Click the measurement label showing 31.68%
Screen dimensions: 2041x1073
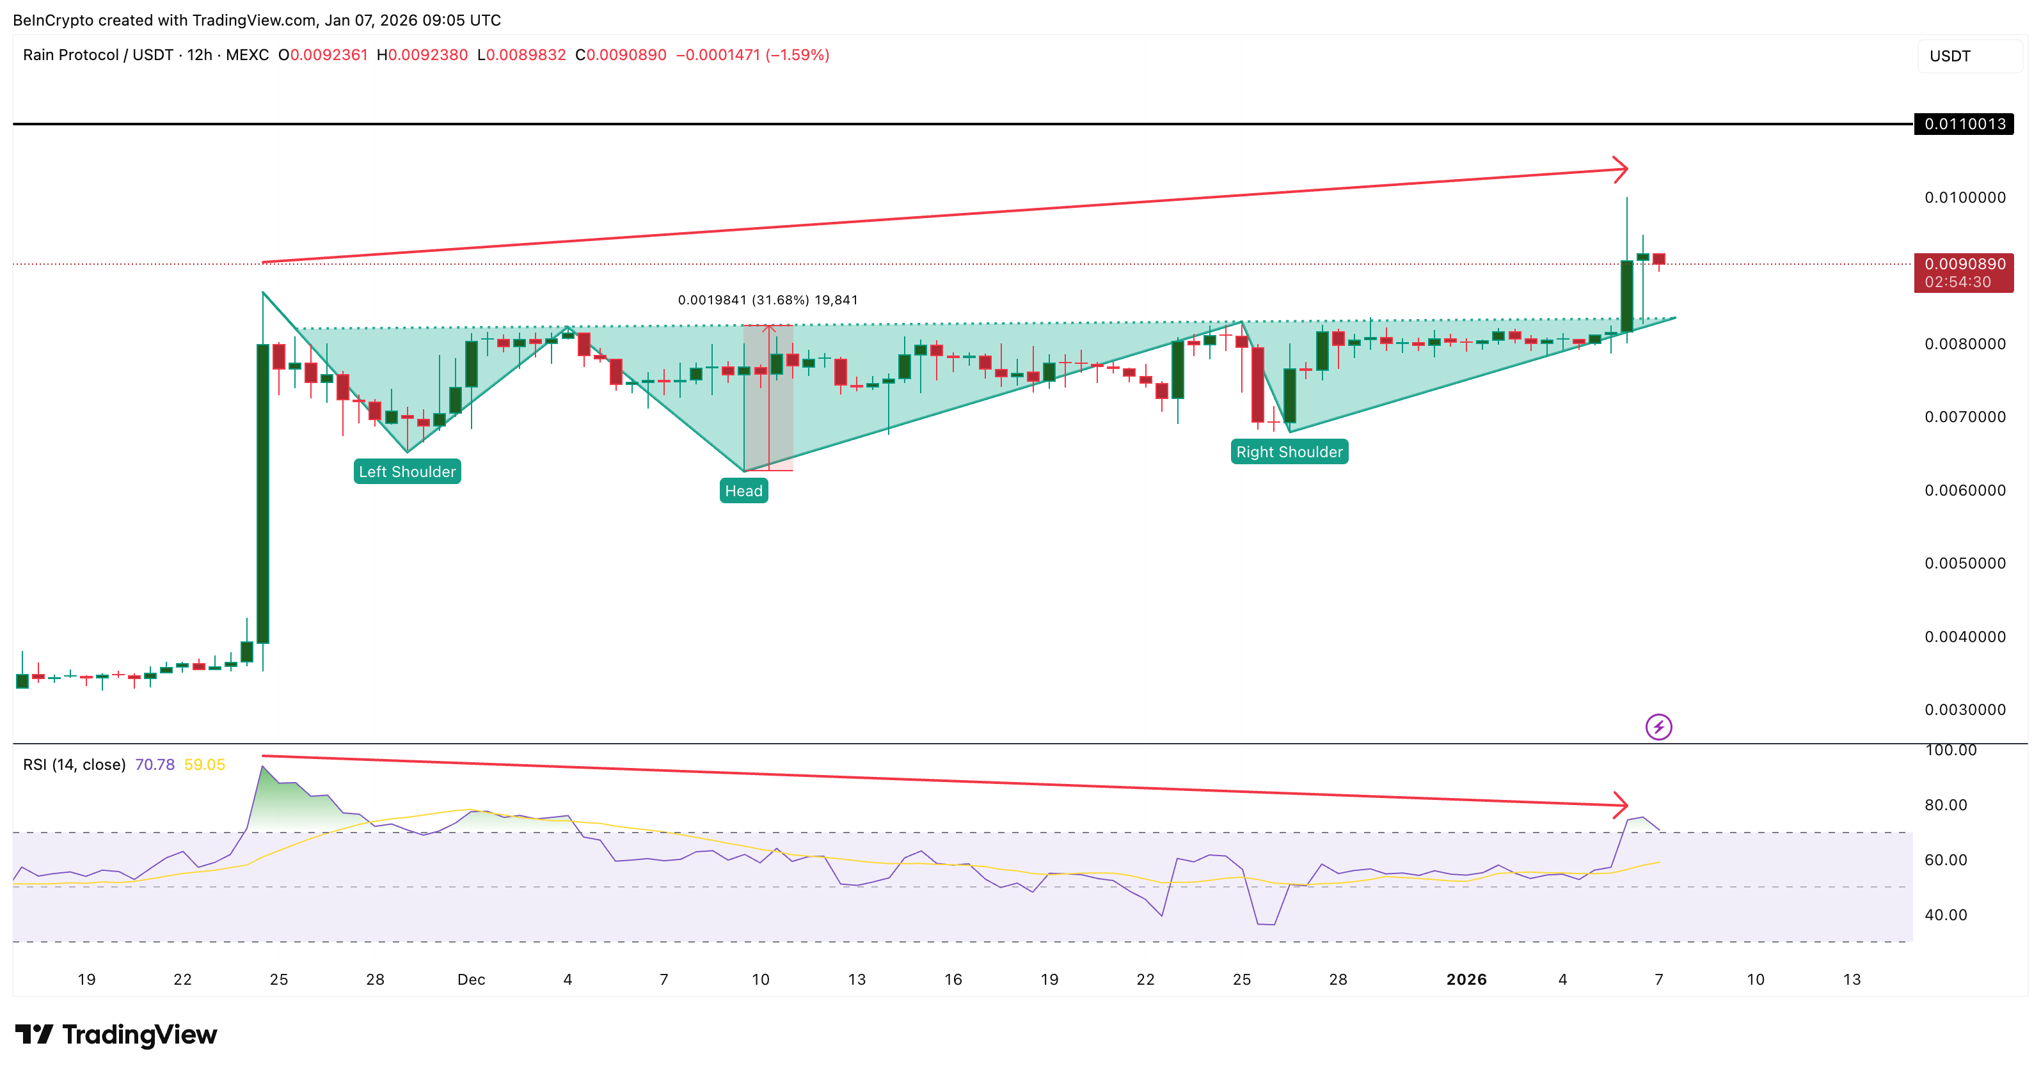coord(767,299)
